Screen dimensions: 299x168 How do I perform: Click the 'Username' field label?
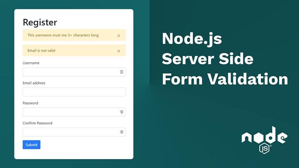[31, 63]
